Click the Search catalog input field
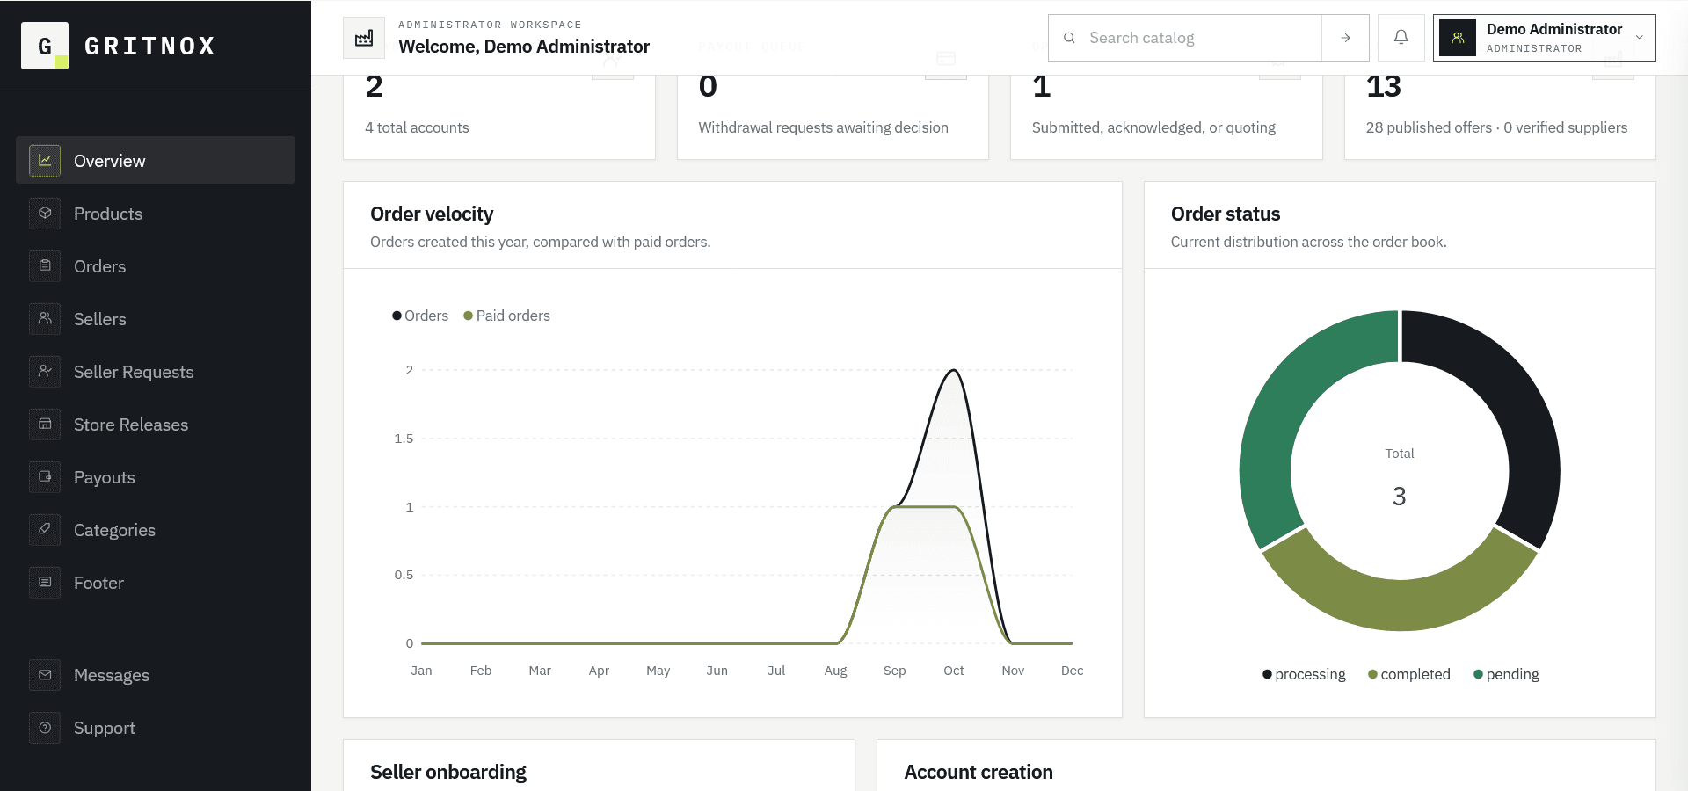 tap(1200, 38)
